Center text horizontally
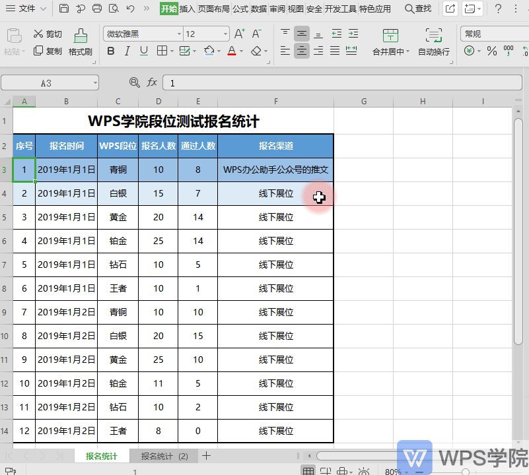The height and width of the screenshot is (475, 529). click(x=302, y=51)
